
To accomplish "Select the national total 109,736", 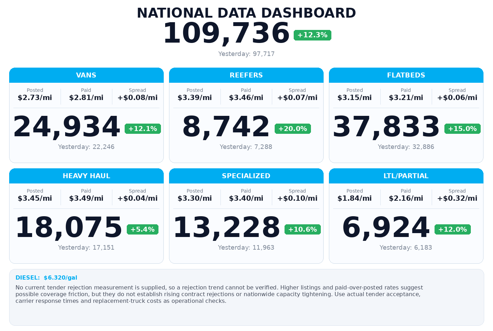I will 226,33.
